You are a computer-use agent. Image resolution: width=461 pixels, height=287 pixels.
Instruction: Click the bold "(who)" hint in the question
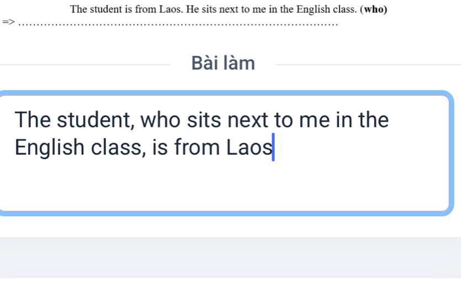(373, 9)
